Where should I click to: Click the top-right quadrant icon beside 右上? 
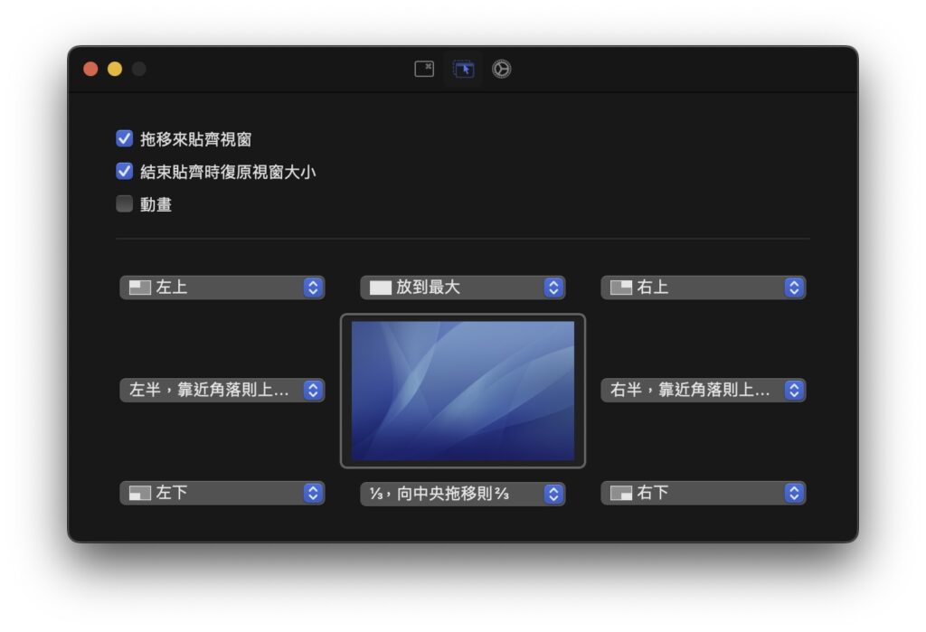tap(620, 288)
